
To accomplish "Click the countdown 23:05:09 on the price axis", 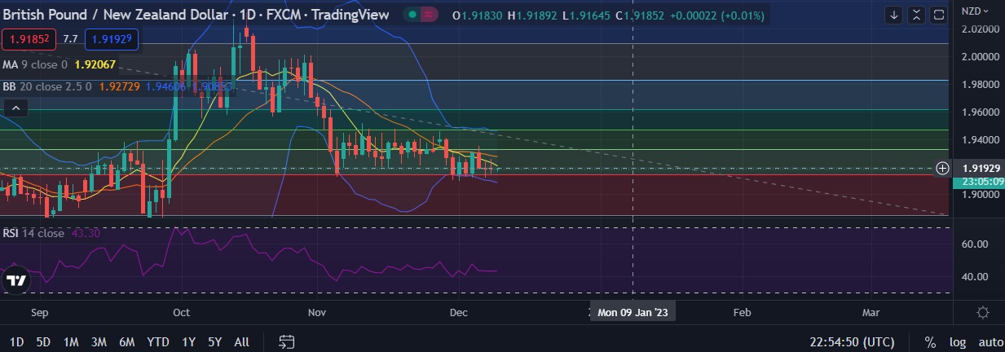I will tap(981, 181).
